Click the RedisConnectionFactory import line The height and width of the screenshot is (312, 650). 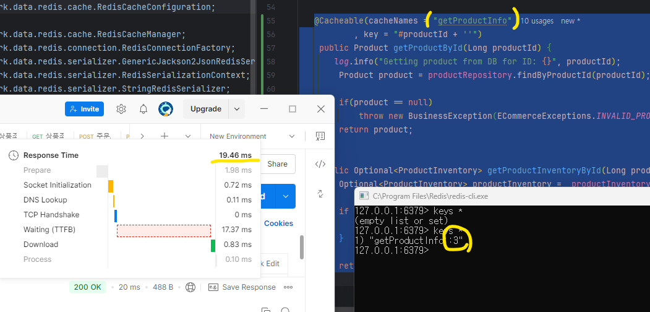pyautogui.click(x=118, y=48)
